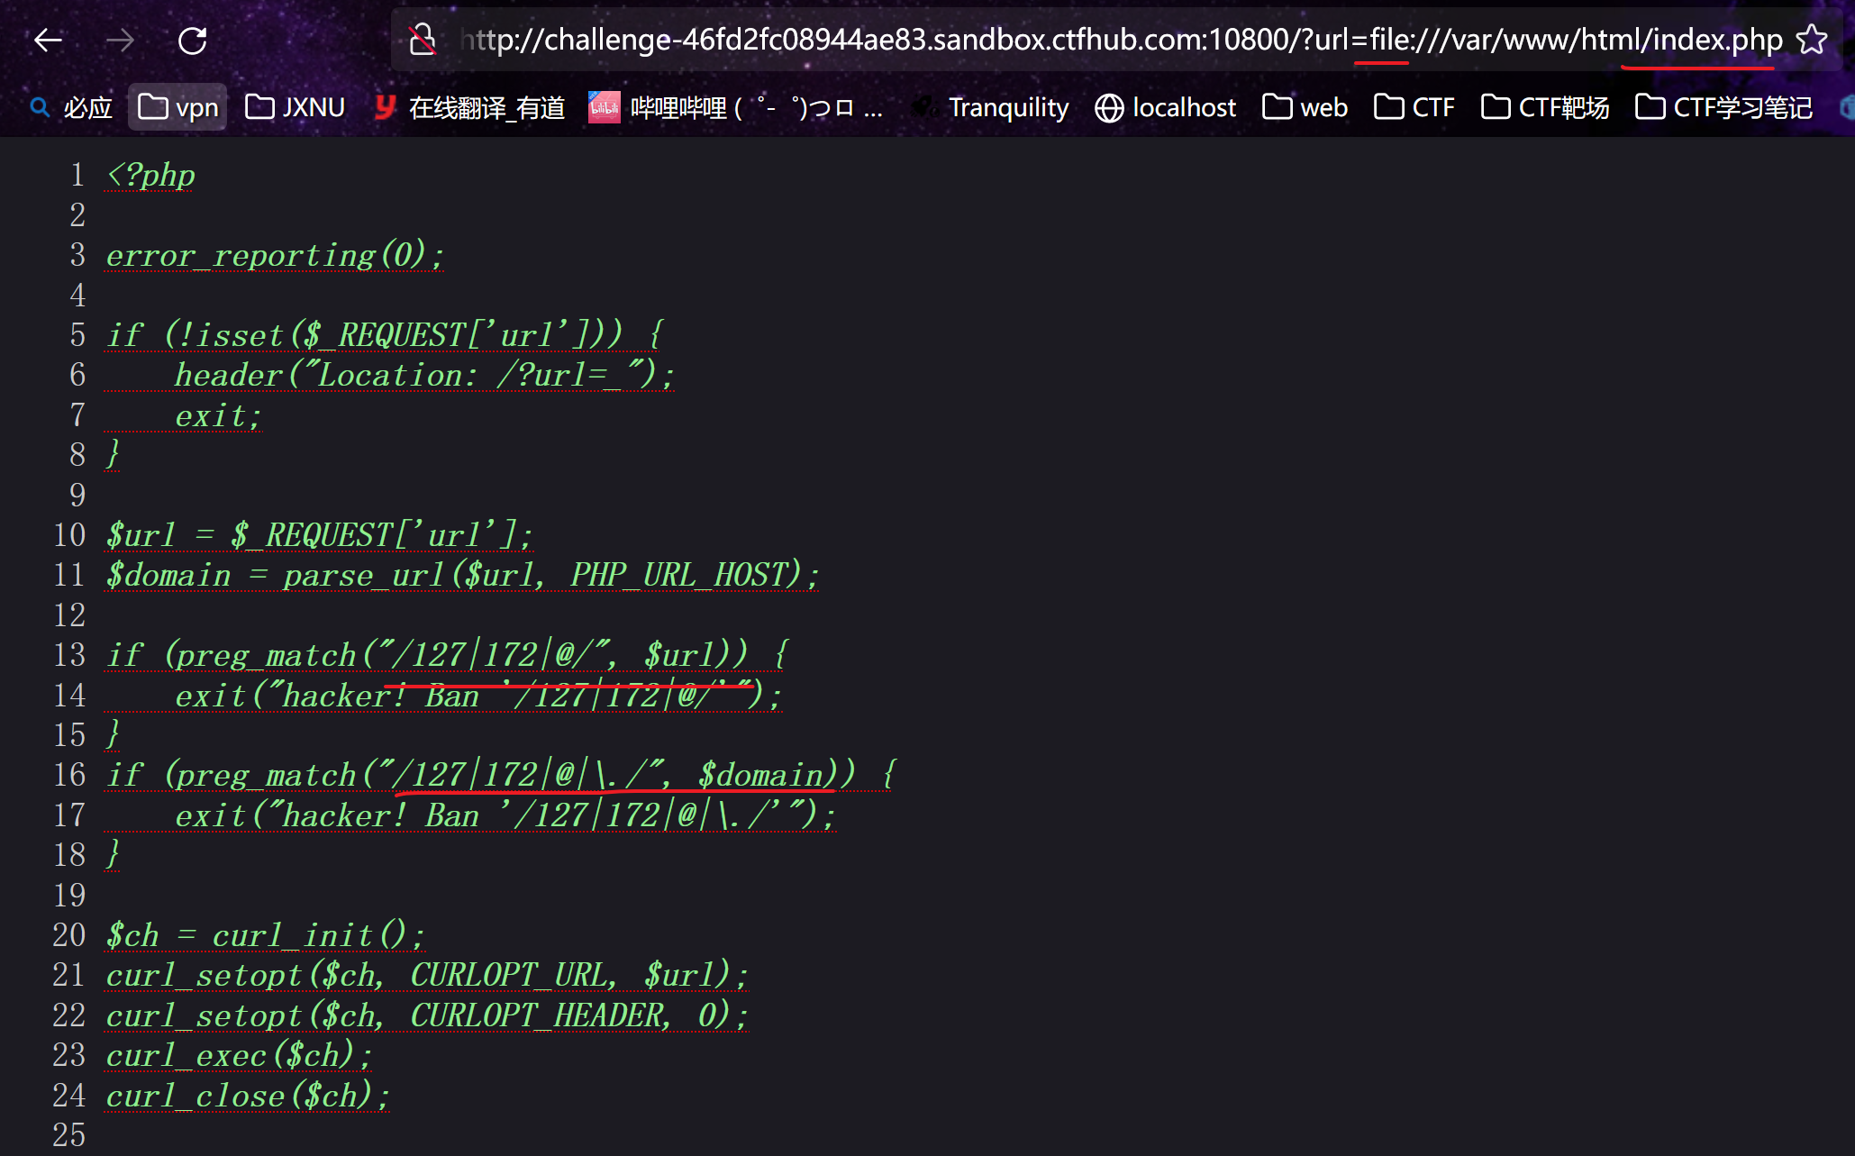Click 'curl_close($ch);' on line 24
1855x1156 pixels.
248,1096
